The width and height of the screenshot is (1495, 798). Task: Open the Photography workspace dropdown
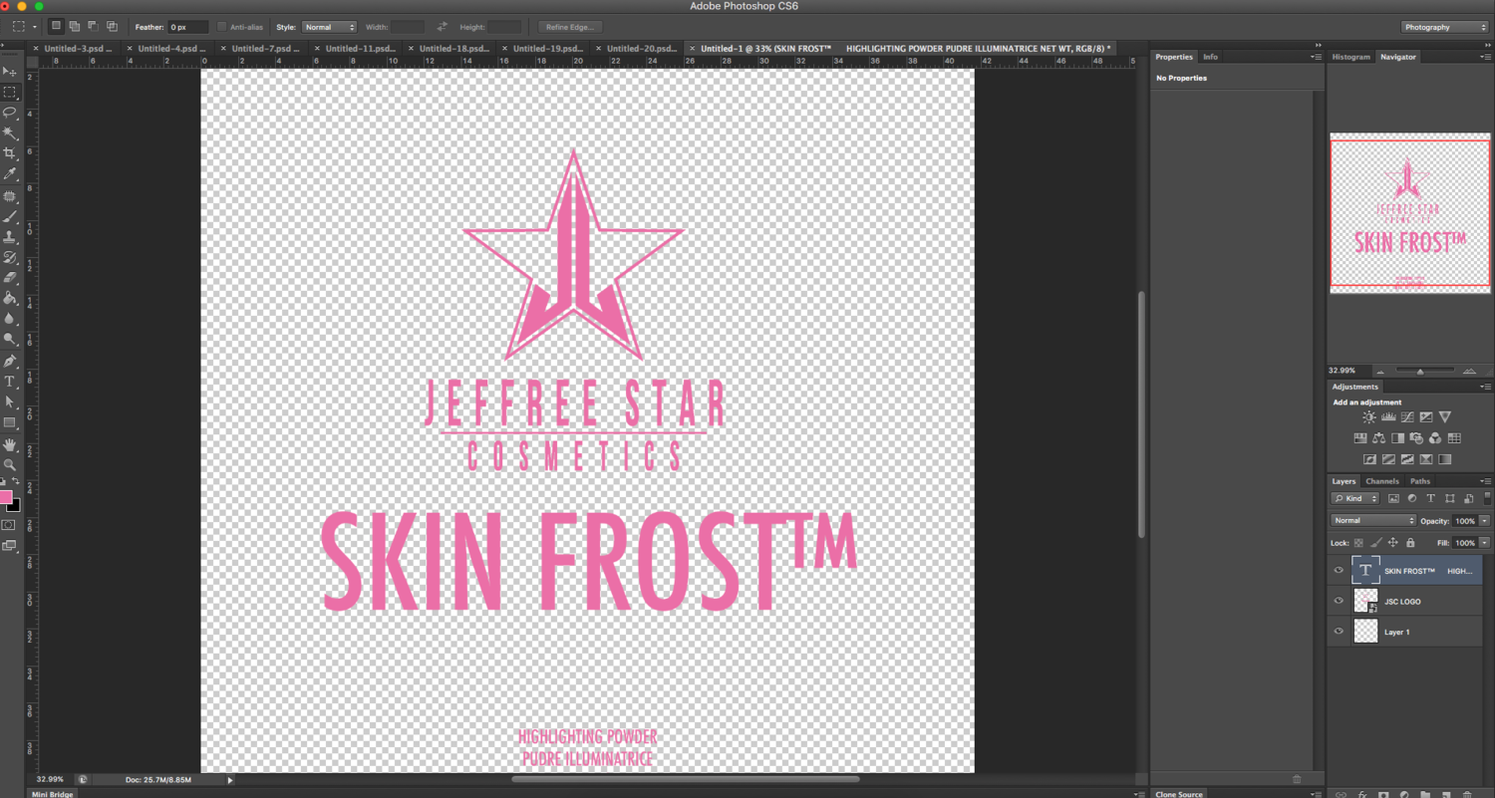1444,27
